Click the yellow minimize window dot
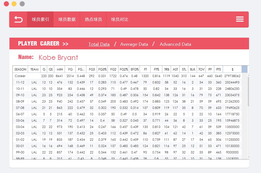 click(x=14, y=4)
